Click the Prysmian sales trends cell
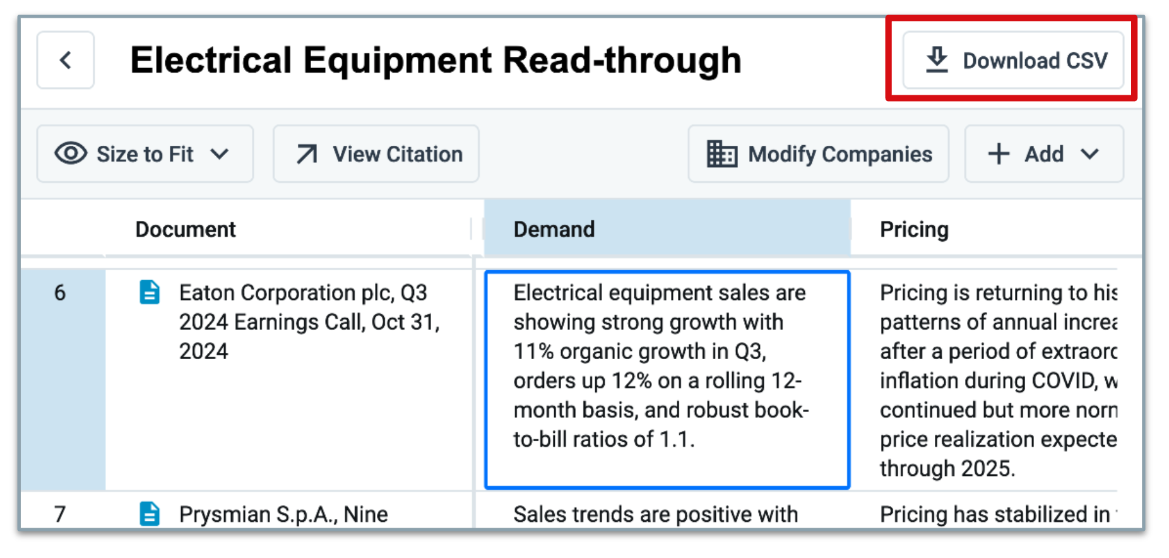 click(x=667, y=513)
